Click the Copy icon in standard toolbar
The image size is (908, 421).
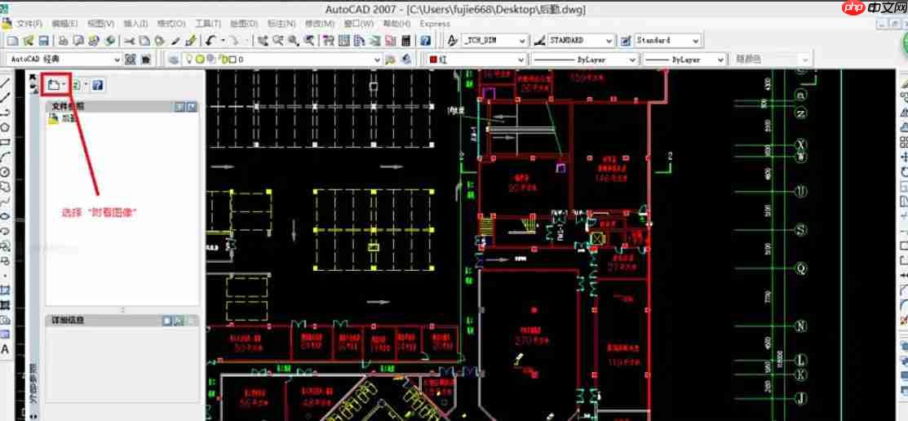pos(144,41)
